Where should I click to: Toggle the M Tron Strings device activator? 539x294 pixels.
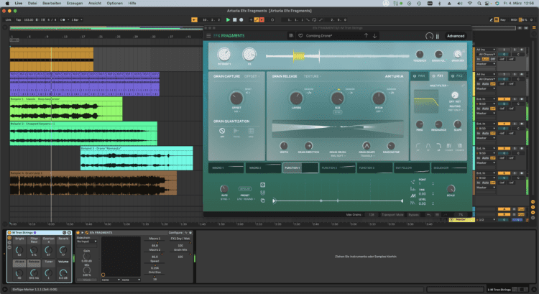click(9, 233)
